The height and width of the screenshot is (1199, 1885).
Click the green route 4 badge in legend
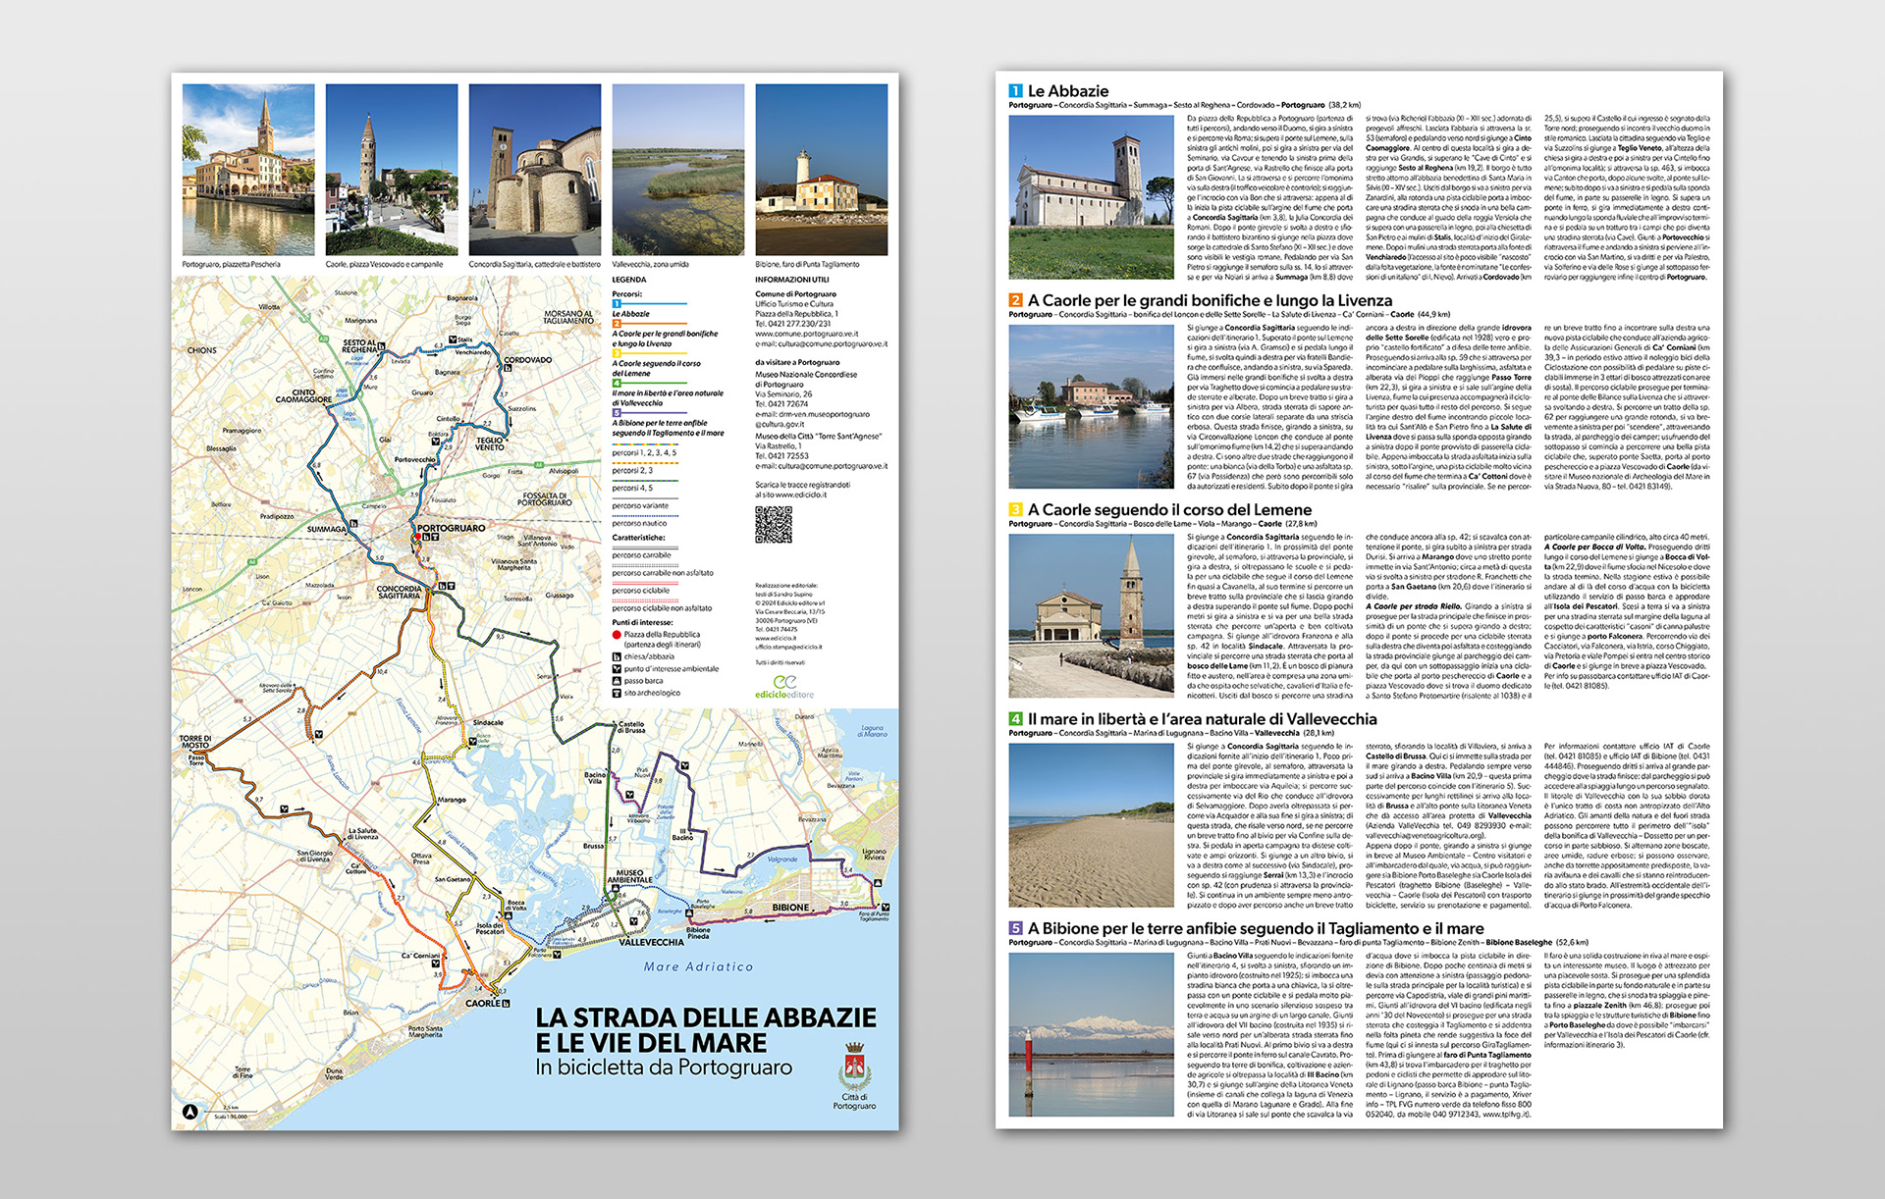point(617,384)
